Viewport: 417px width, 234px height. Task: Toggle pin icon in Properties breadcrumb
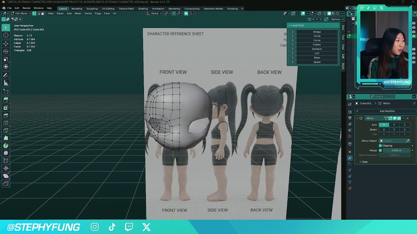(414, 103)
